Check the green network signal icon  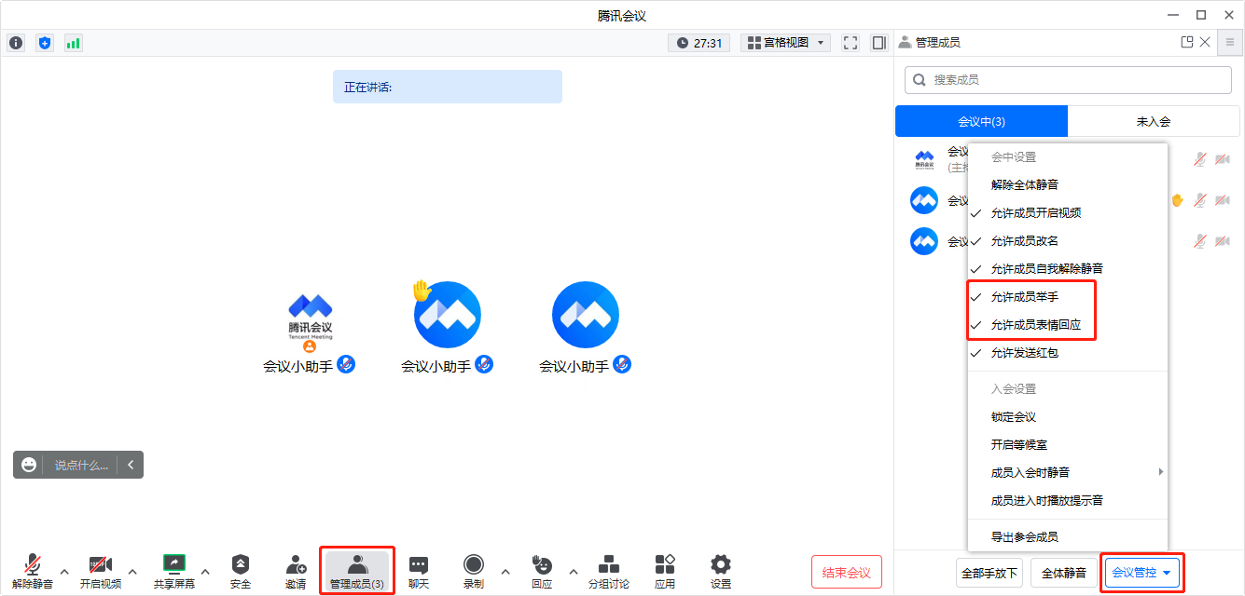[73, 43]
